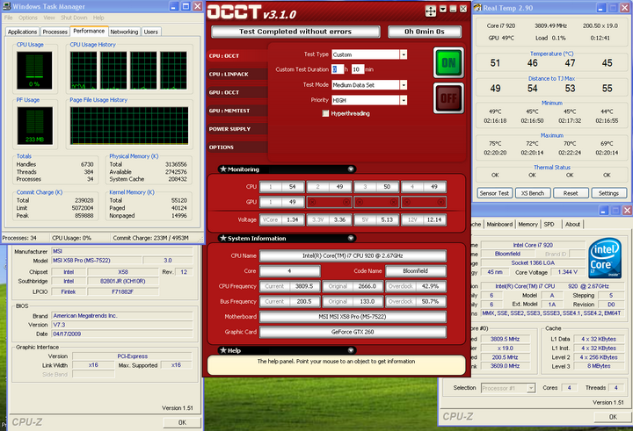
Task: Click the Motherboard MSI X58 Pro field
Action: click(353, 317)
